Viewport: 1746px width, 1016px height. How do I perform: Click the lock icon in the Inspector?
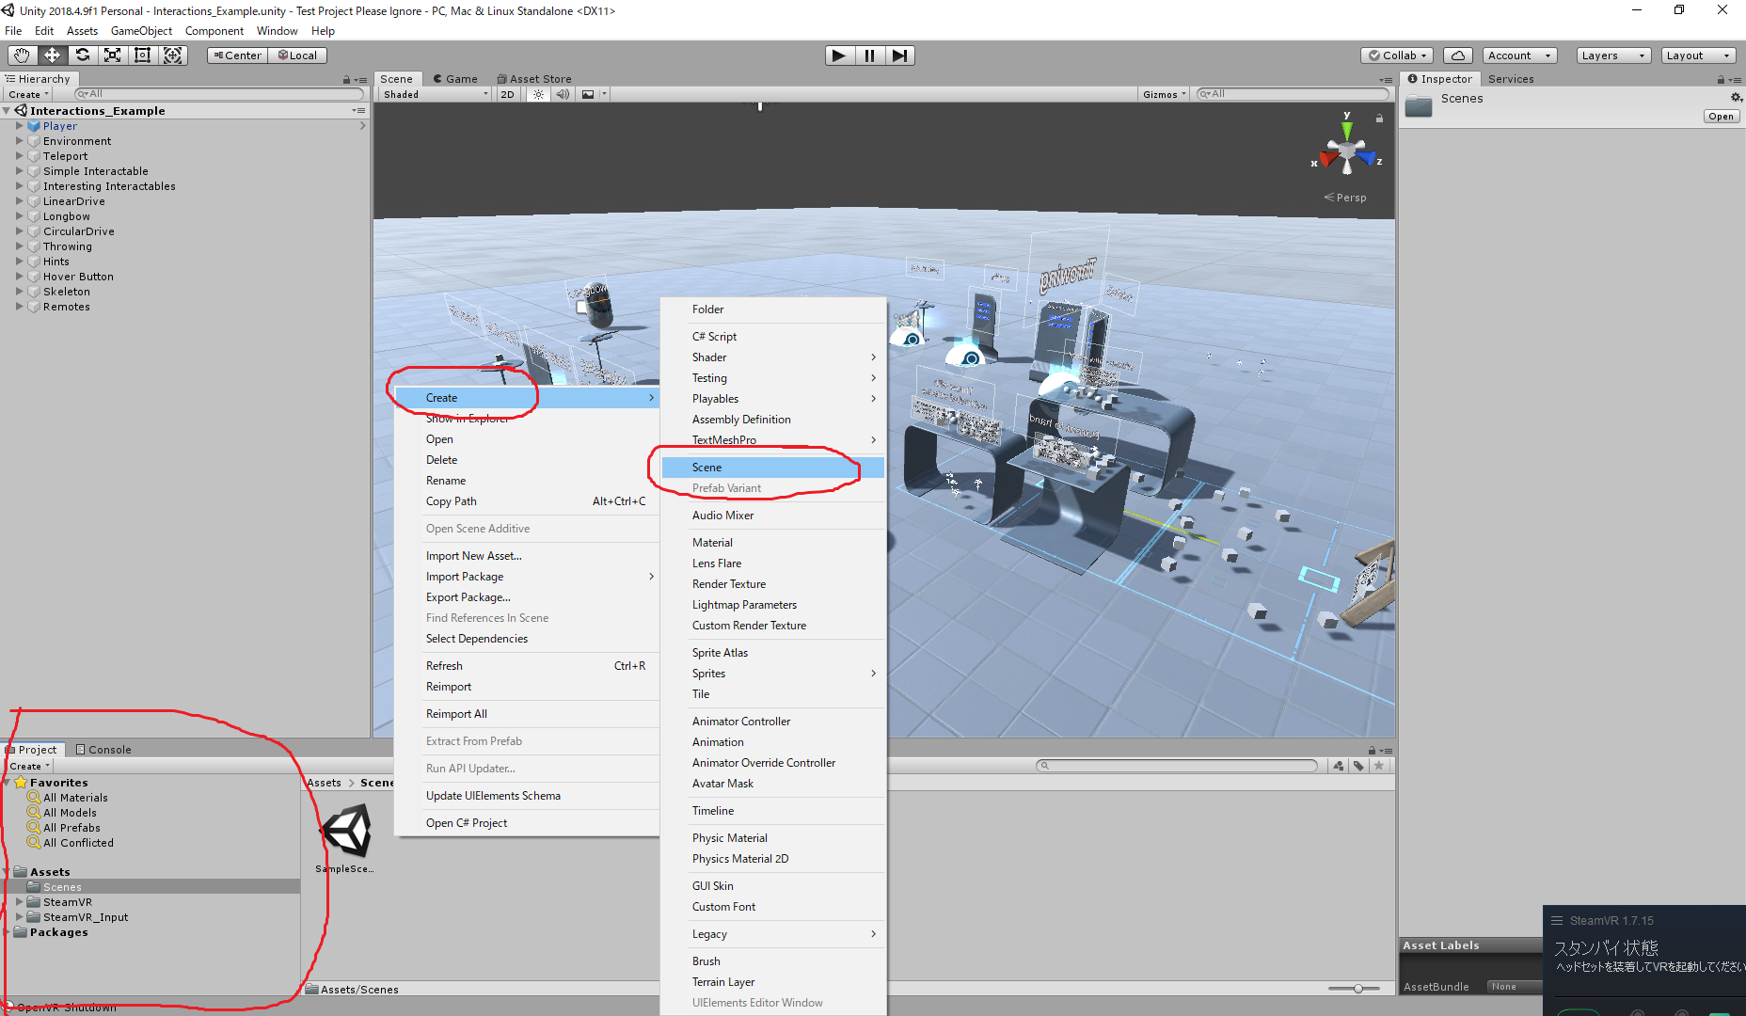(1721, 79)
